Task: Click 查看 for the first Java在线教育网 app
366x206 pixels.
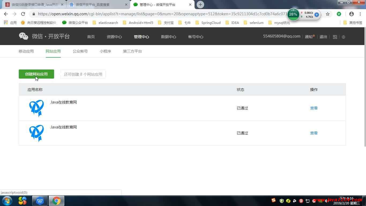Action: point(314,108)
